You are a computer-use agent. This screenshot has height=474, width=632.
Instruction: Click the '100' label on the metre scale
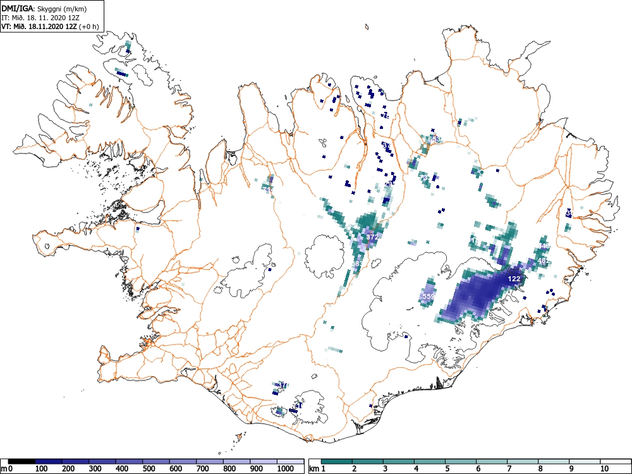[x=42, y=469]
